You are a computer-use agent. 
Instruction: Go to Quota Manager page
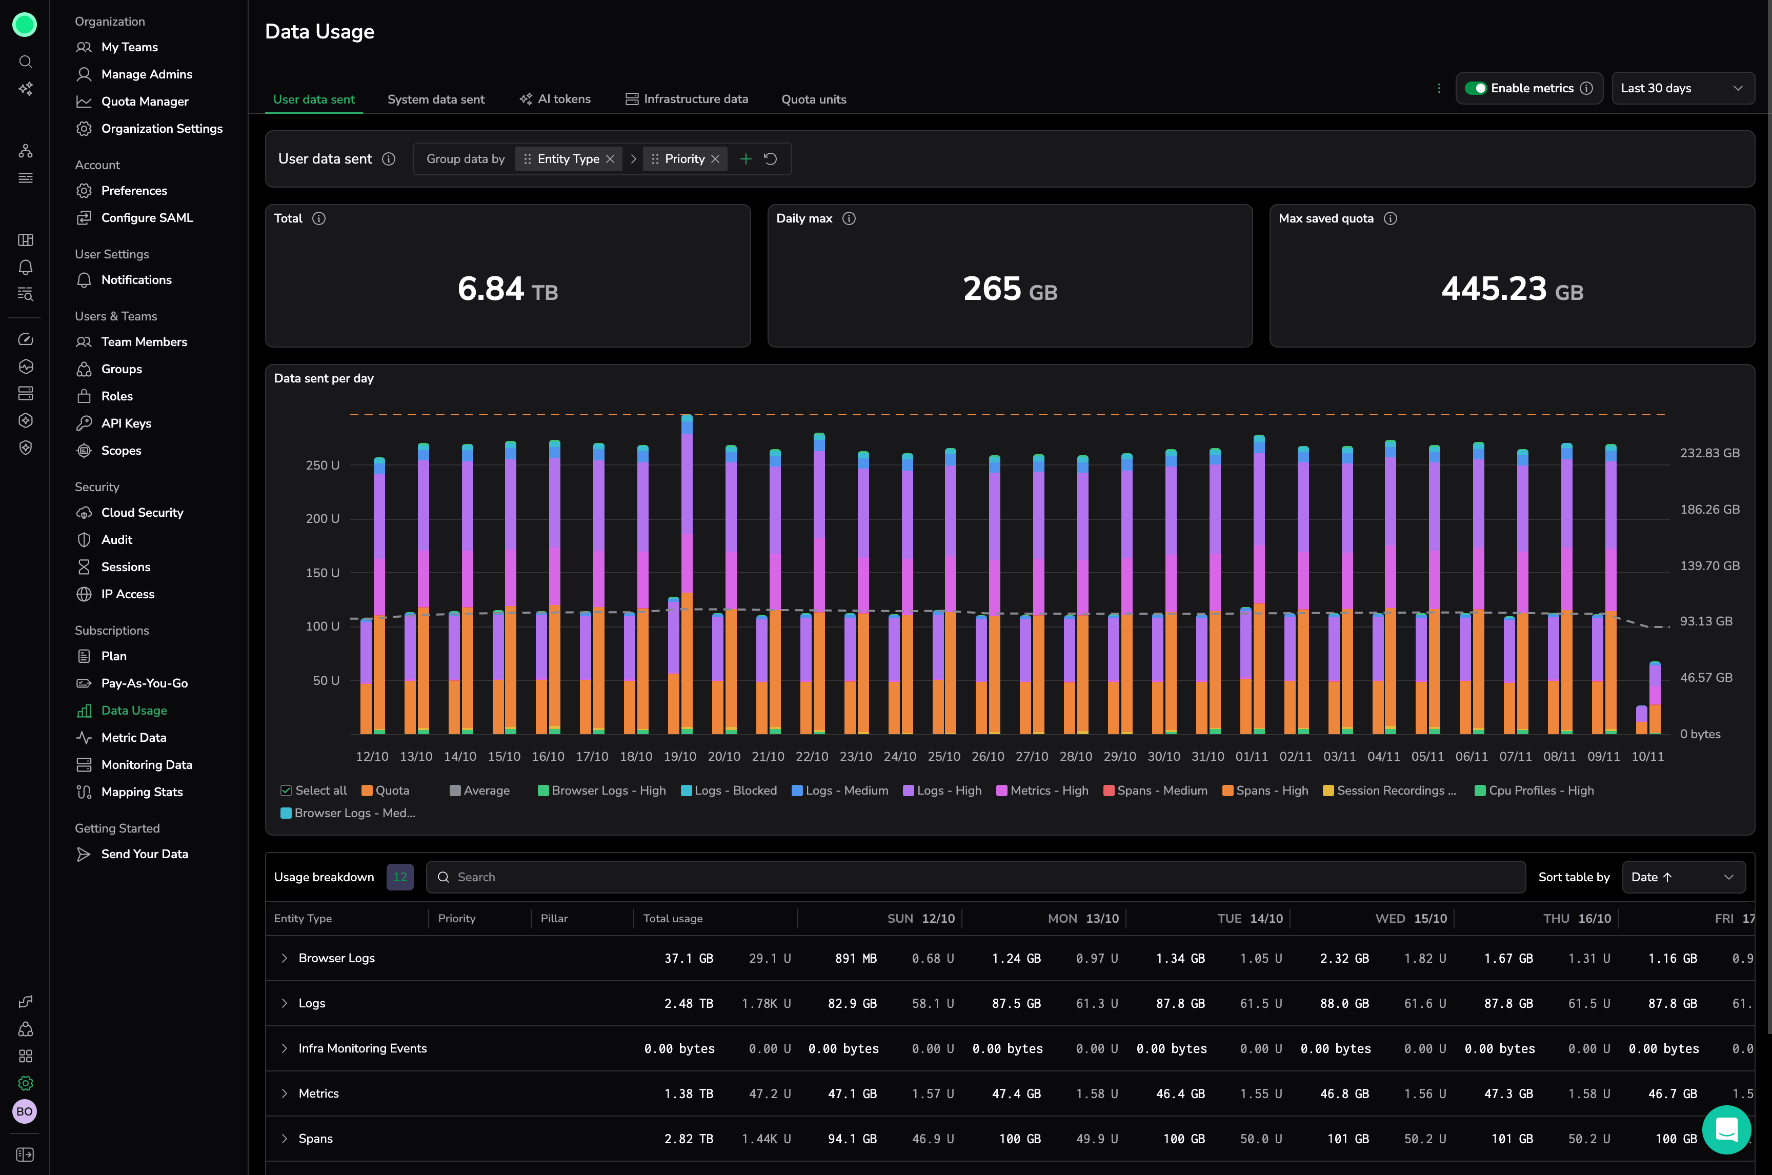(145, 101)
